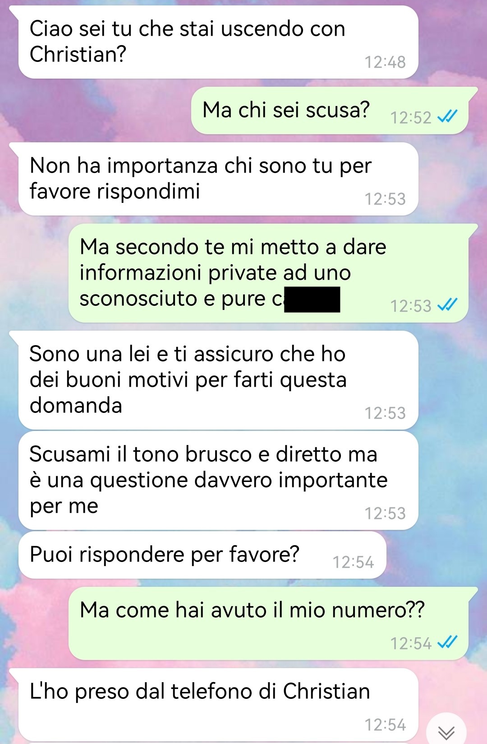Select message 'Ciao sei tu che stai uscendo'
This screenshot has width=487, height=744.
click(218, 42)
